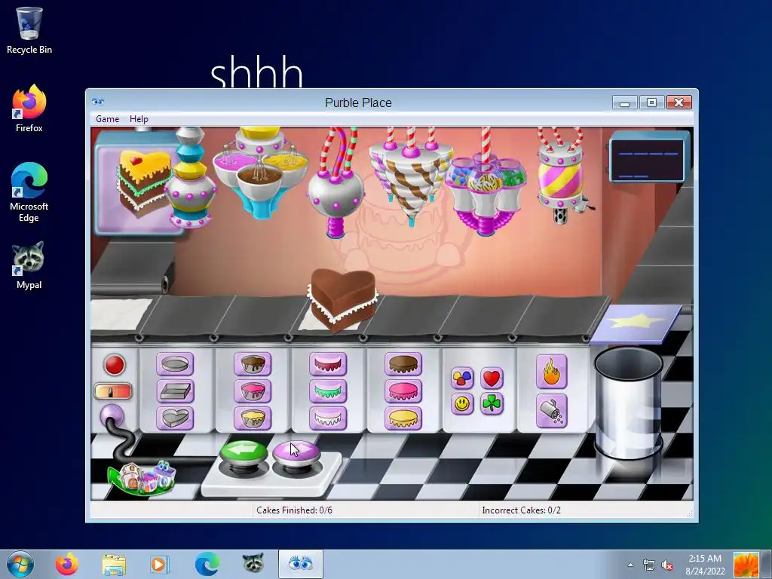Pick the green frosting filling
Image resolution: width=772 pixels, height=579 pixels.
(328, 391)
